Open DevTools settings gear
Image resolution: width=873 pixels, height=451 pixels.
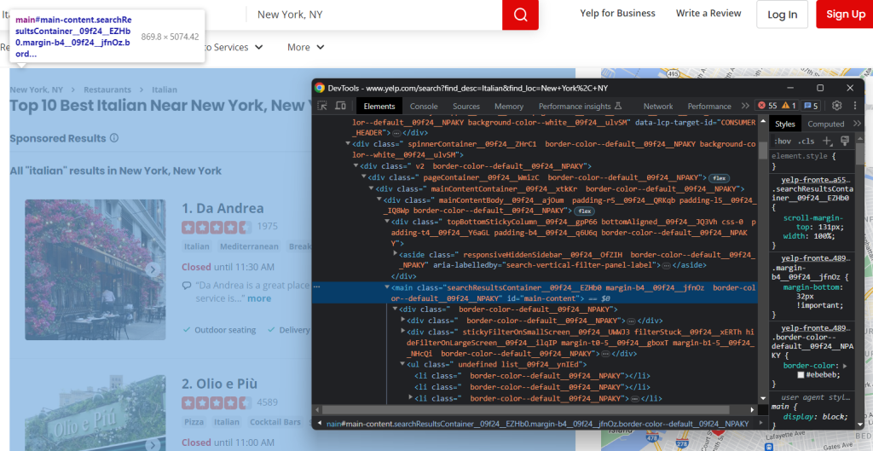coord(836,106)
